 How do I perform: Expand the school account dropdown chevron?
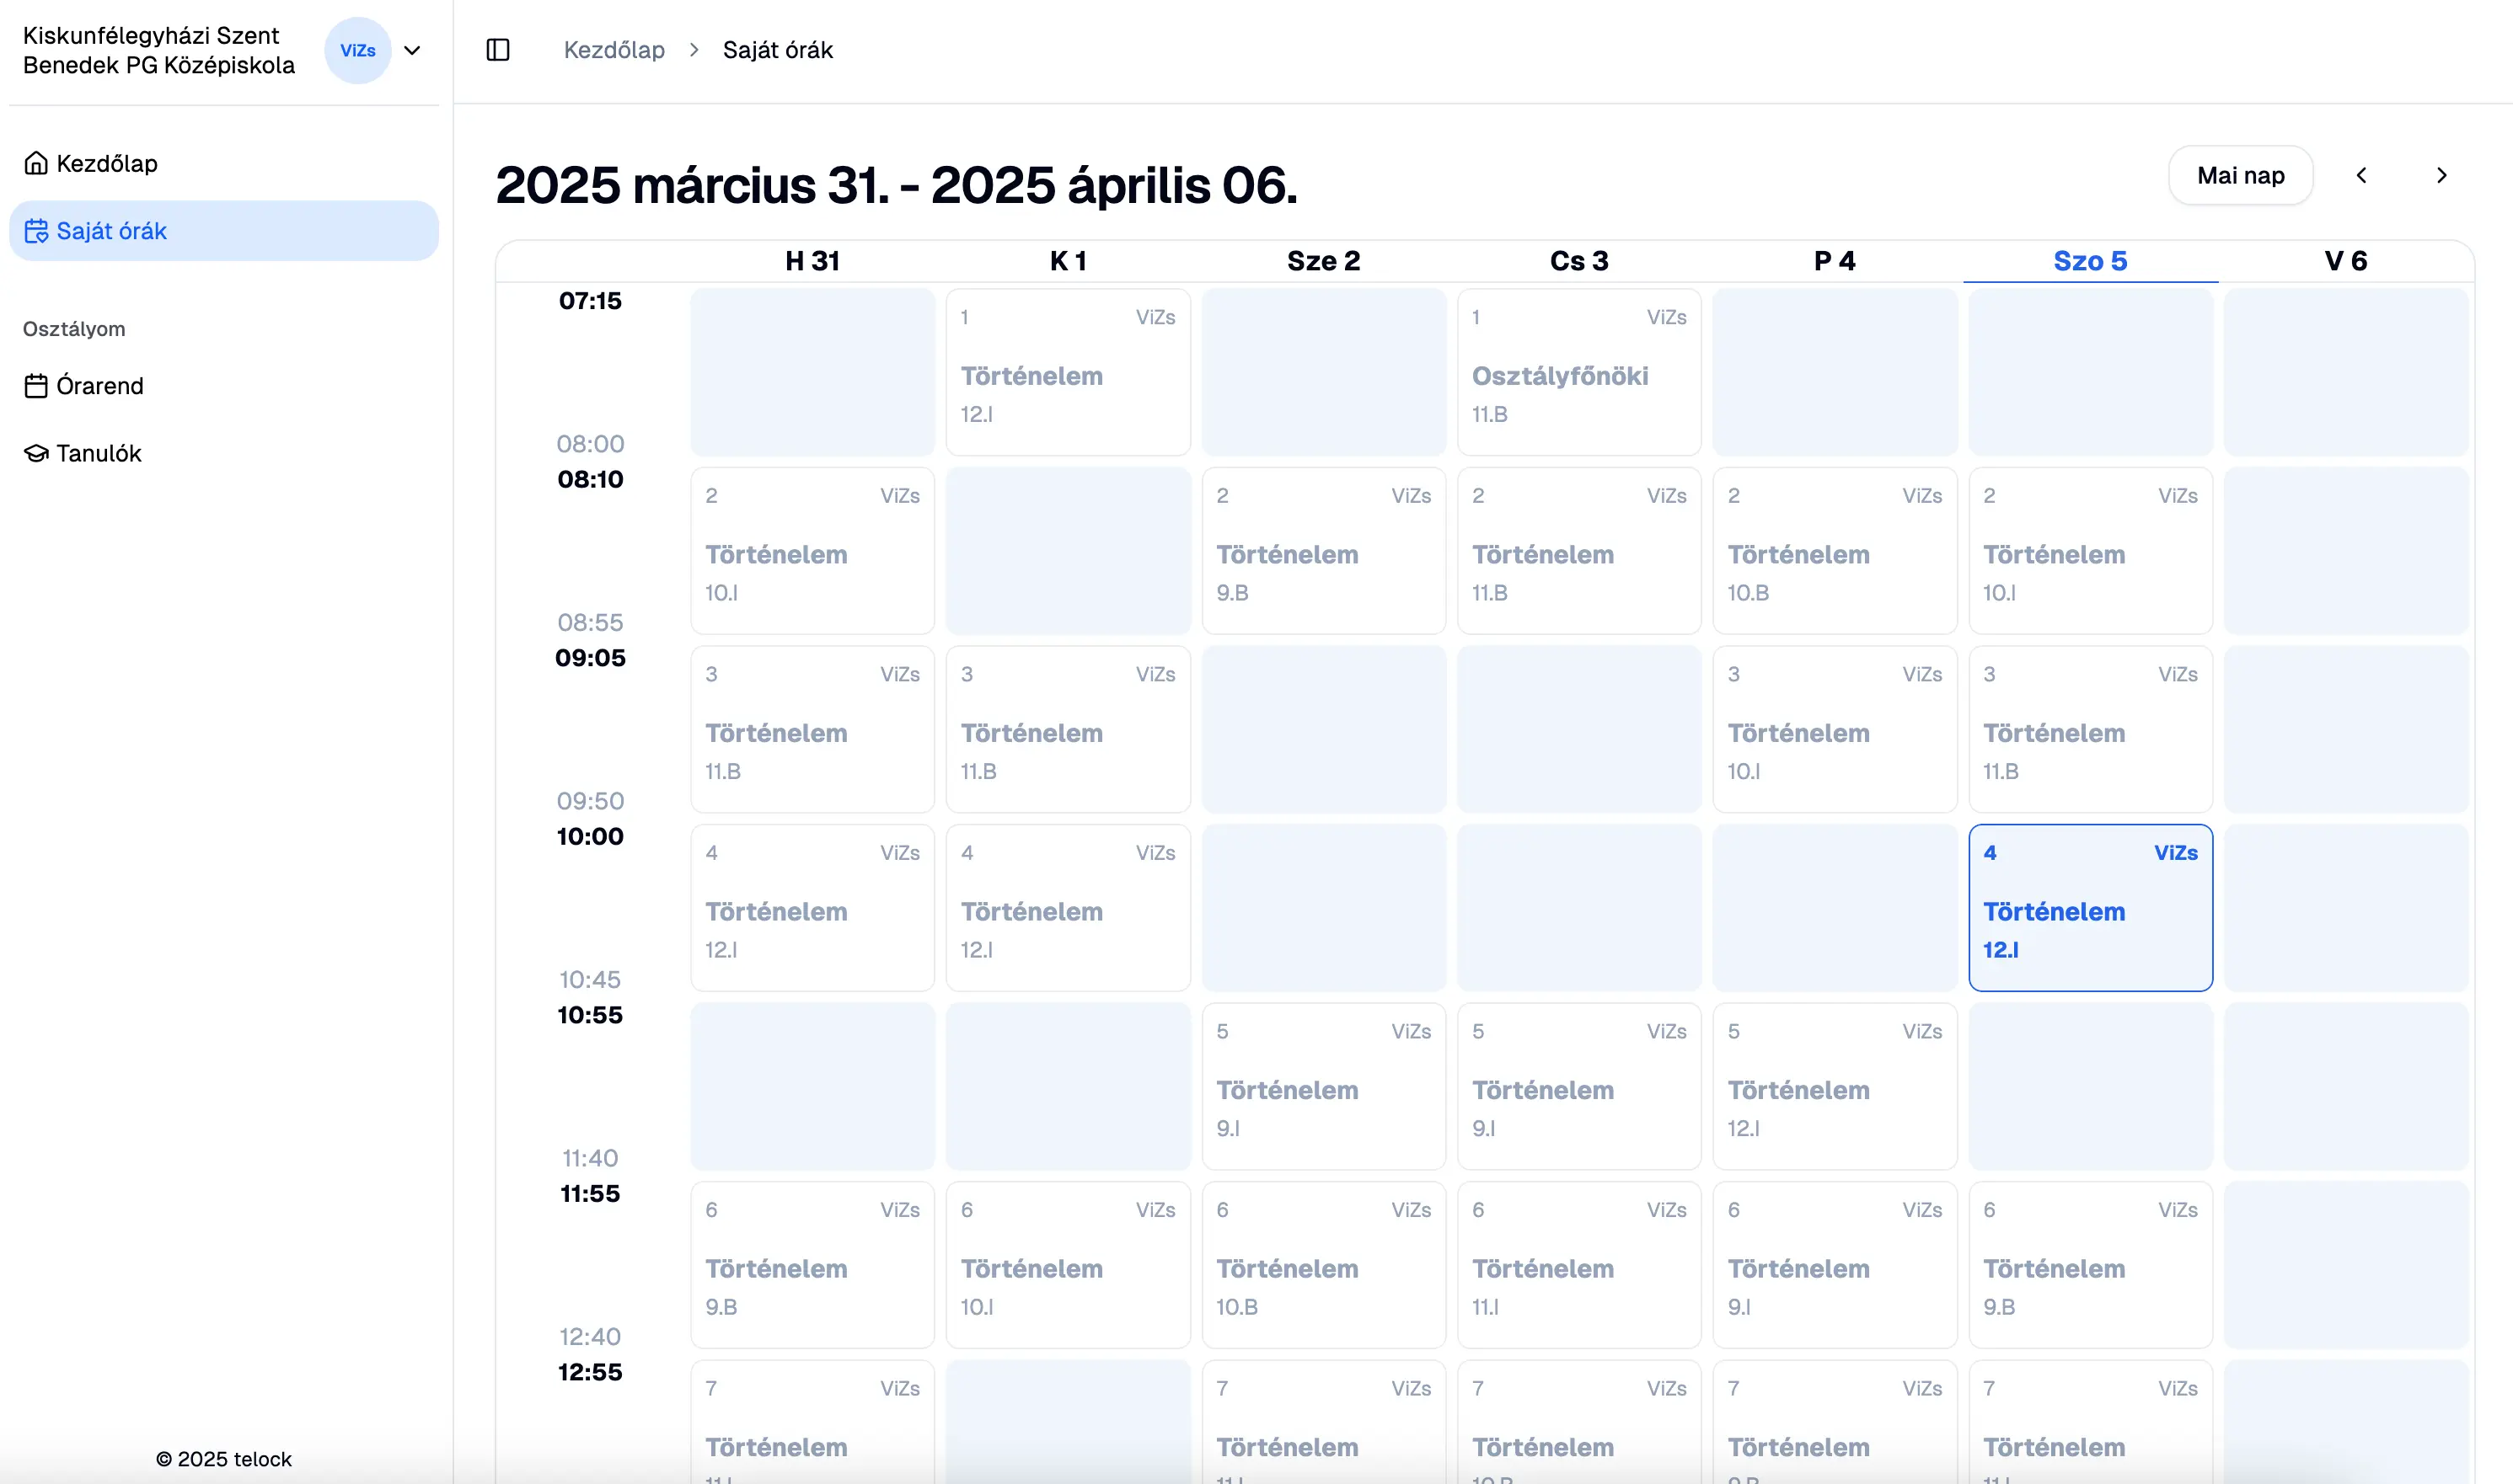pos(412,50)
